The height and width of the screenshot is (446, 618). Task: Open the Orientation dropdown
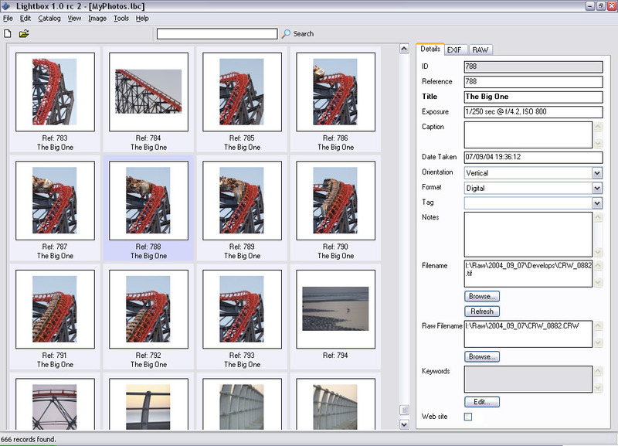[x=596, y=172]
